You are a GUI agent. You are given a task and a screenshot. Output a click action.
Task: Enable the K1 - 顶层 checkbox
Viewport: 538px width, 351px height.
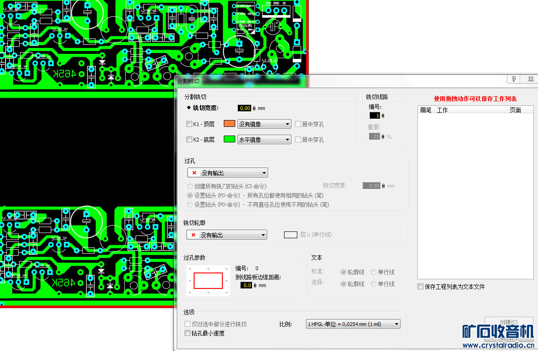pos(189,124)
